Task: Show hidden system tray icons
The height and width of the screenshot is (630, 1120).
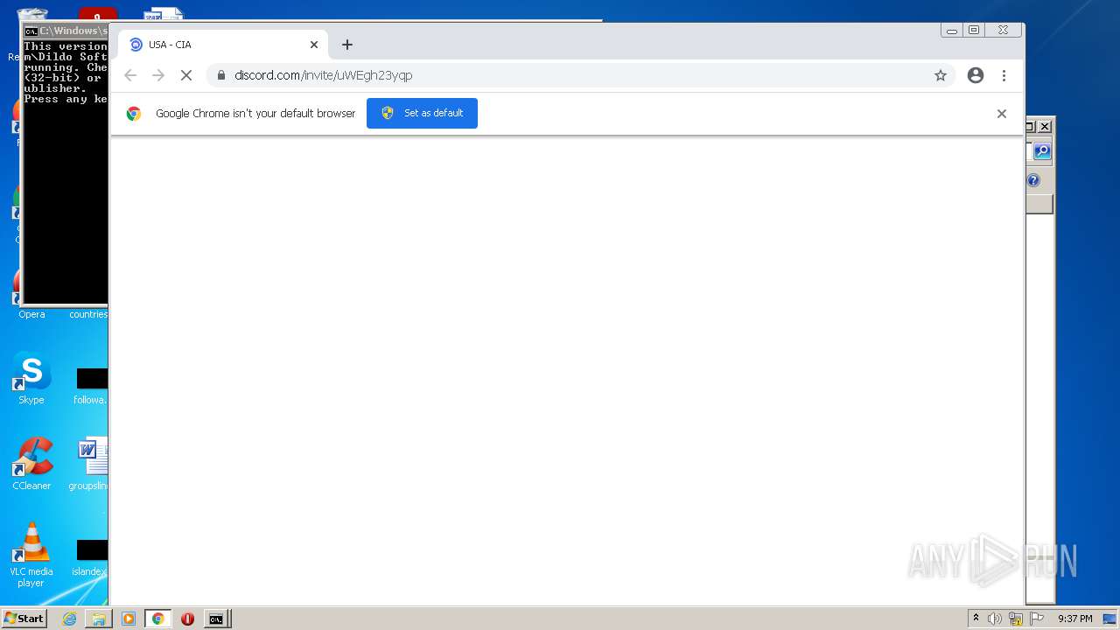Action: [976, 619]
